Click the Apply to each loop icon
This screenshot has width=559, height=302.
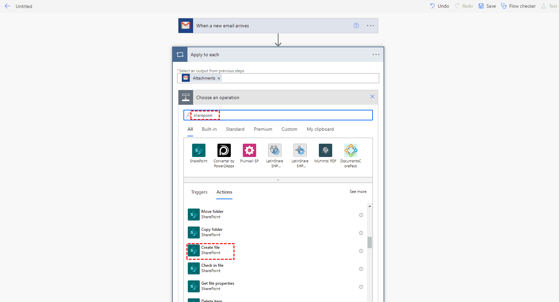[180, 55]
